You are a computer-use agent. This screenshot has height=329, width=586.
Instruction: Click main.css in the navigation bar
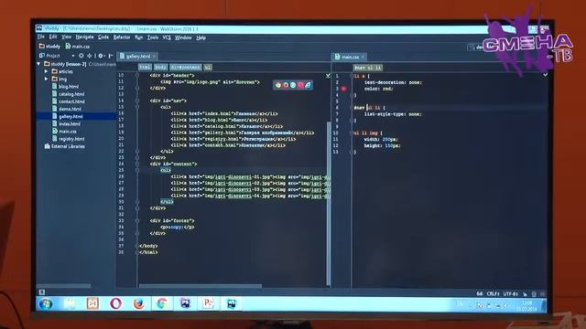pyautogui.click(x=78, y=47)
